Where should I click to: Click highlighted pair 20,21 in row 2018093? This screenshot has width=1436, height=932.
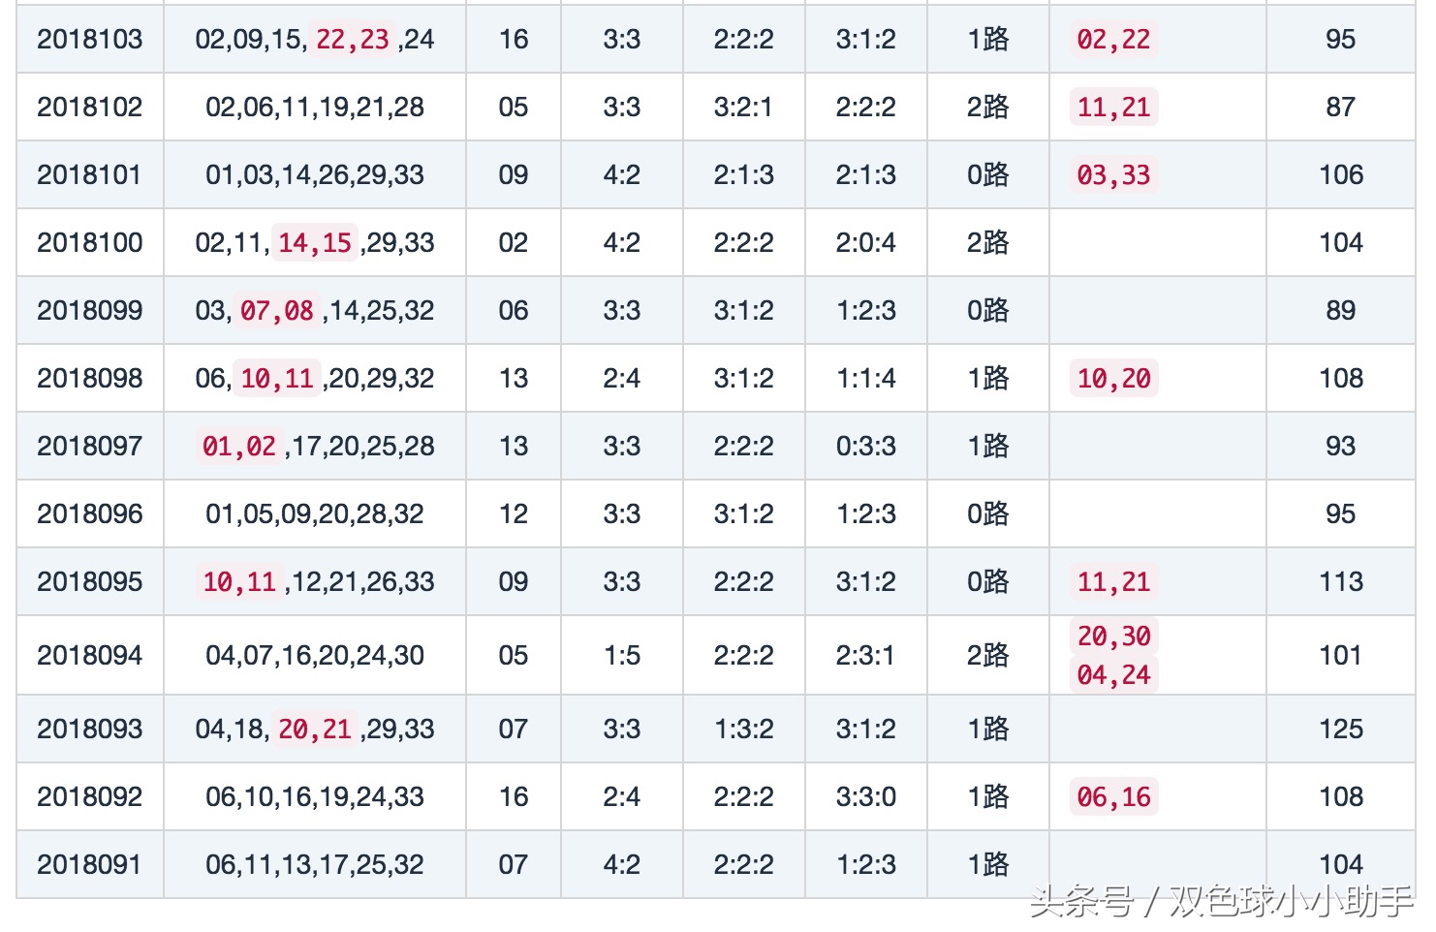tap(315, 730)
